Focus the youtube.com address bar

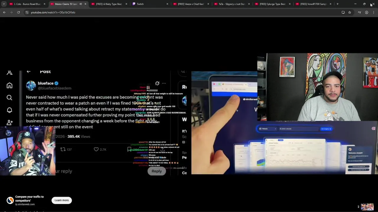tap(183, 12)
